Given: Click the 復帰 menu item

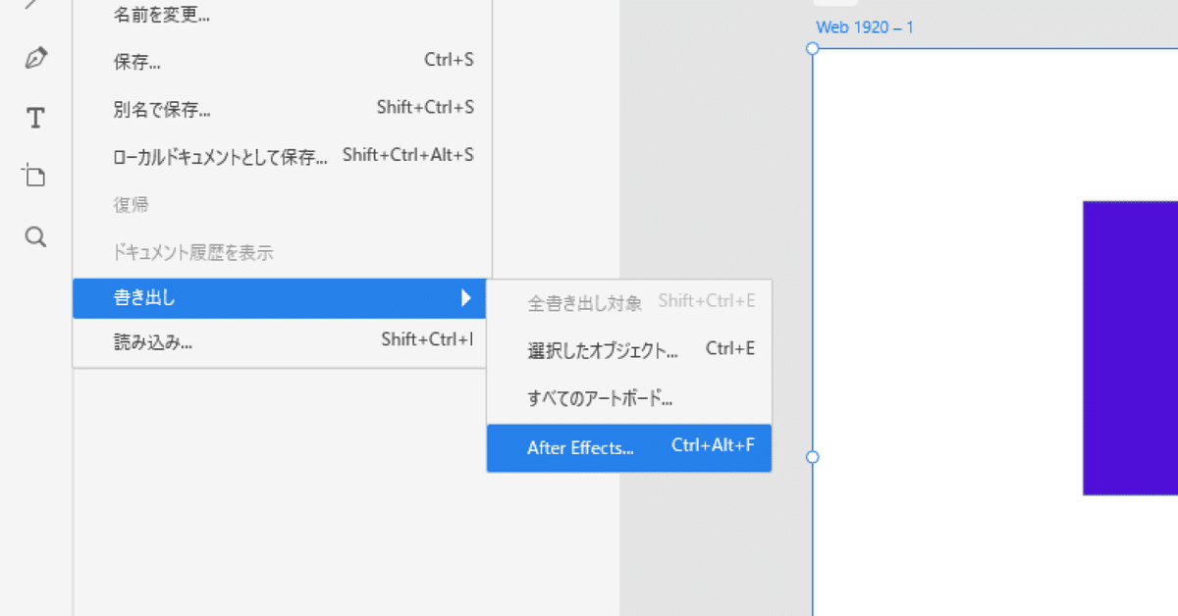Looking at the screenshot, I should point(283,204).
